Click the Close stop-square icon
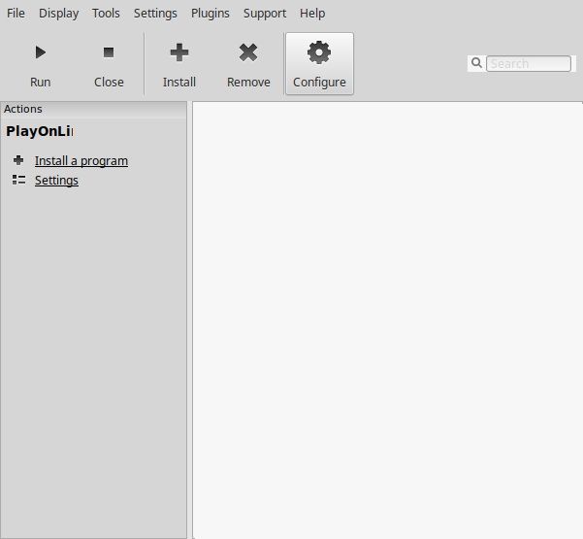This screenshot has width=583, height=539. [109, 52]
